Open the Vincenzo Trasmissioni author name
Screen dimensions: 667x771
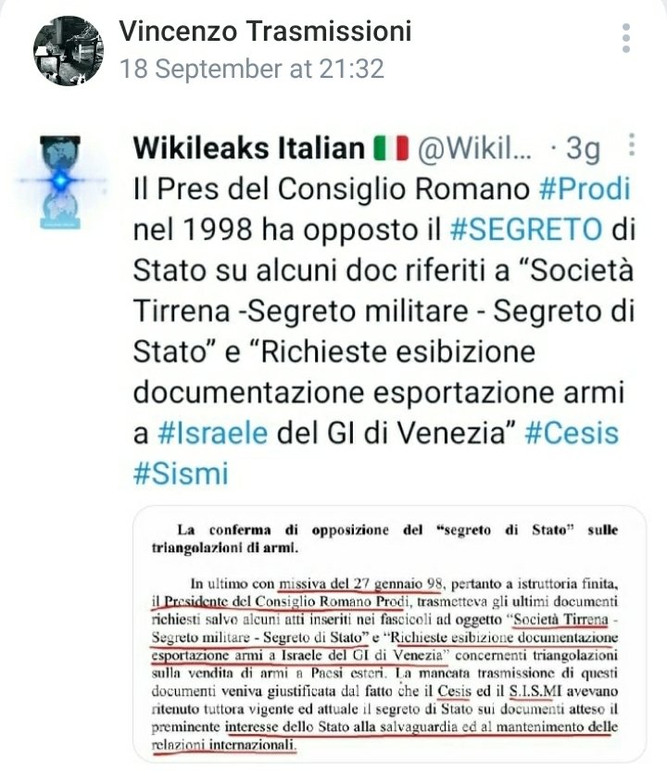pyautogui.click(x=266, y=31)
